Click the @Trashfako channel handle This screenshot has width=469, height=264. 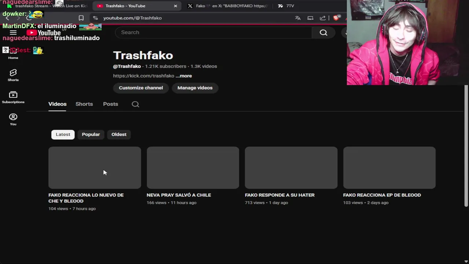127,66
